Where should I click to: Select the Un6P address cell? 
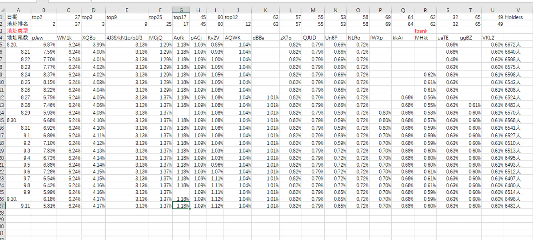pyautogui.click(x=336, y=38)
